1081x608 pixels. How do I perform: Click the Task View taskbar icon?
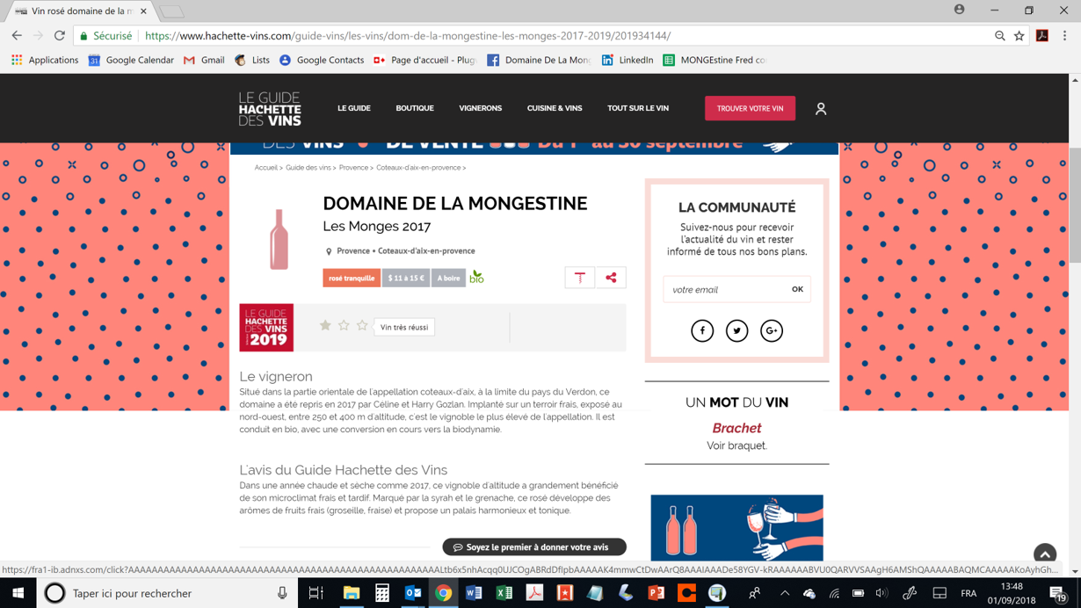click(316, 593)
